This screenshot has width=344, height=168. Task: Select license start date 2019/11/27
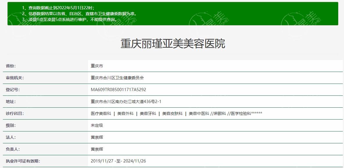(x=102, y=161)
